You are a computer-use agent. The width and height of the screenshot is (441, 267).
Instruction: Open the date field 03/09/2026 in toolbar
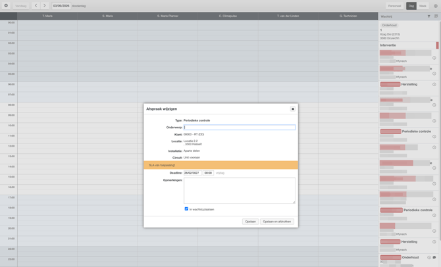pyautogui.click(x=61, y=6)
